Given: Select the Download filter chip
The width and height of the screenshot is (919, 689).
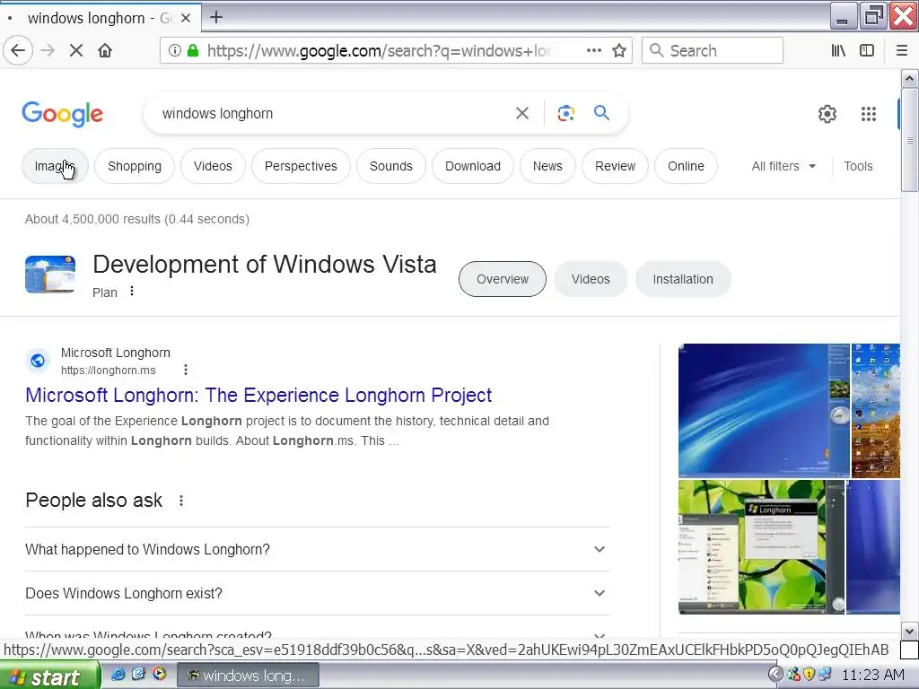Looking at the screenshot, I should point(472,166).
